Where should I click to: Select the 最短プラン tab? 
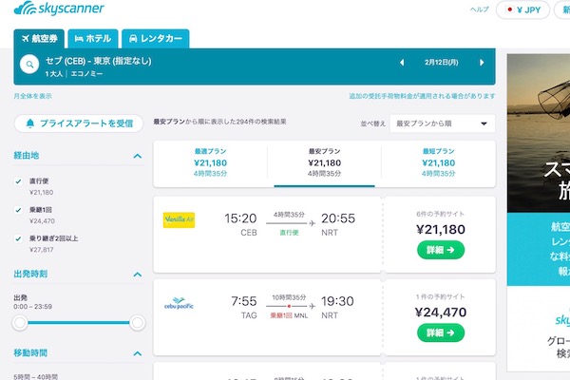[x=438, y=162]
